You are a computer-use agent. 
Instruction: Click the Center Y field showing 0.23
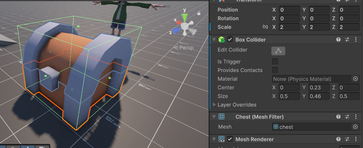pos(319,88)
